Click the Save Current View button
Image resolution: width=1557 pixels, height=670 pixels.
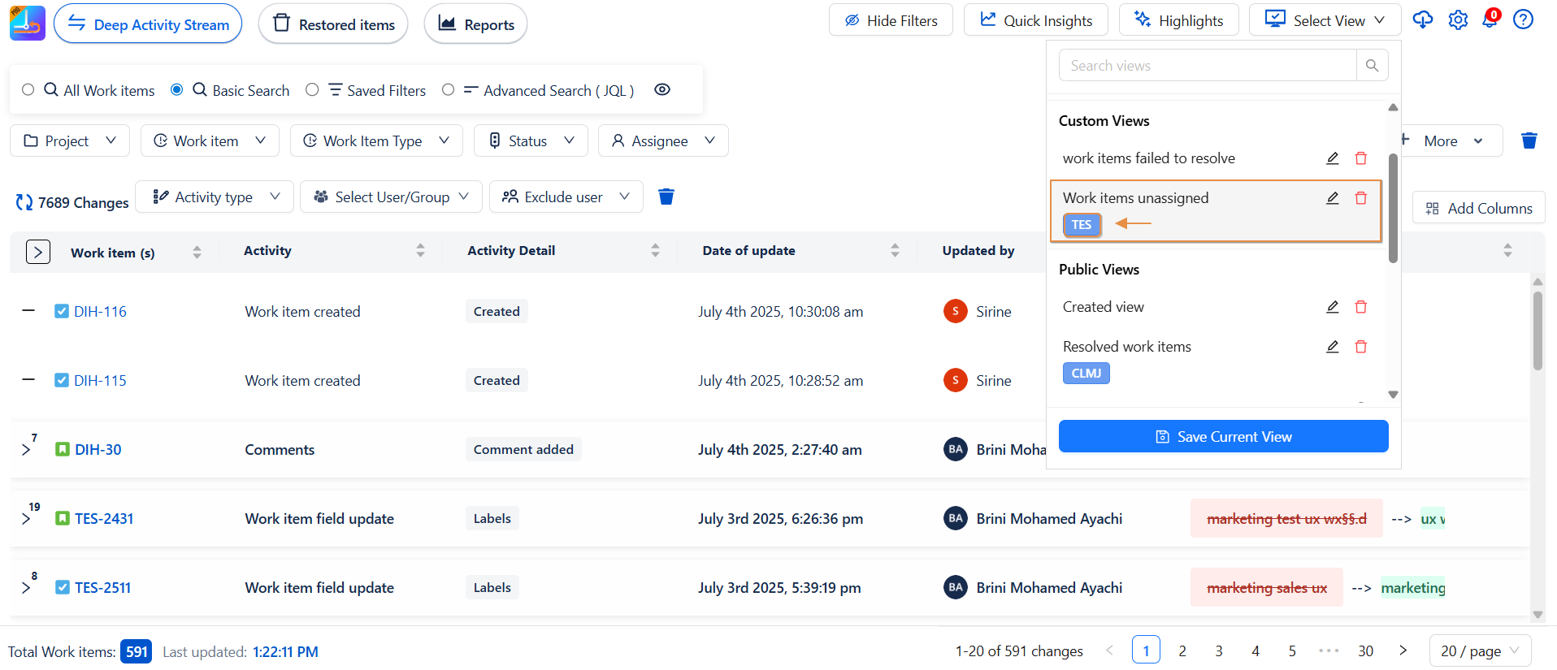point(1223,437)
